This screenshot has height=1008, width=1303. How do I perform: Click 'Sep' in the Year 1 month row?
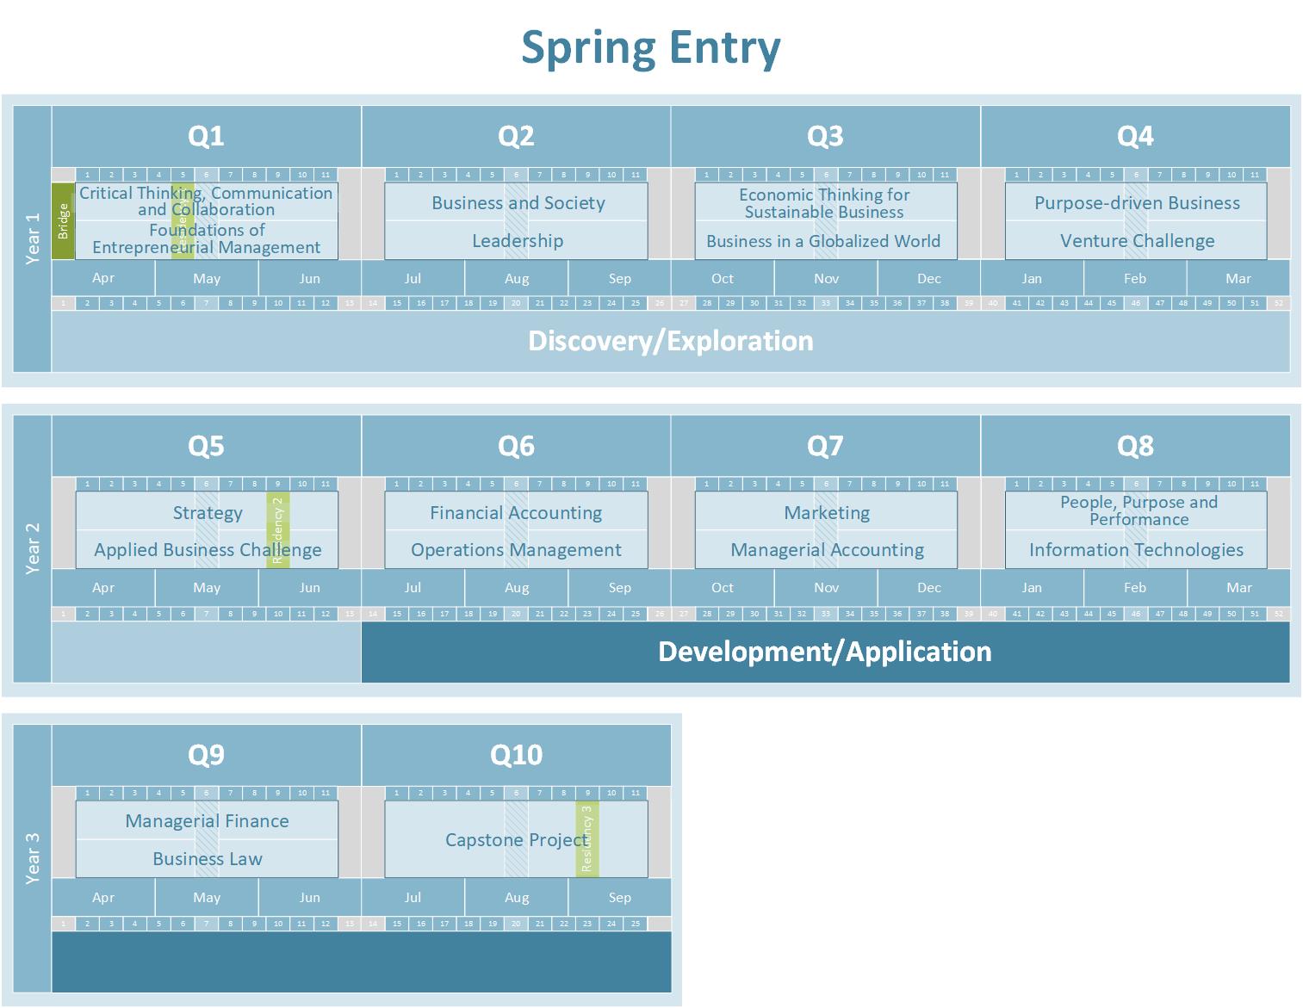pyautogui.click(x=620, y=278)
